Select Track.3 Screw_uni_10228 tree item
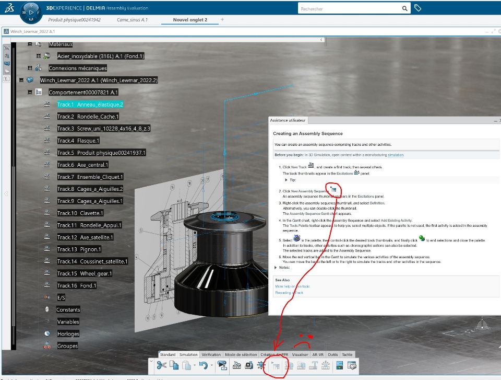 [103, 129]
